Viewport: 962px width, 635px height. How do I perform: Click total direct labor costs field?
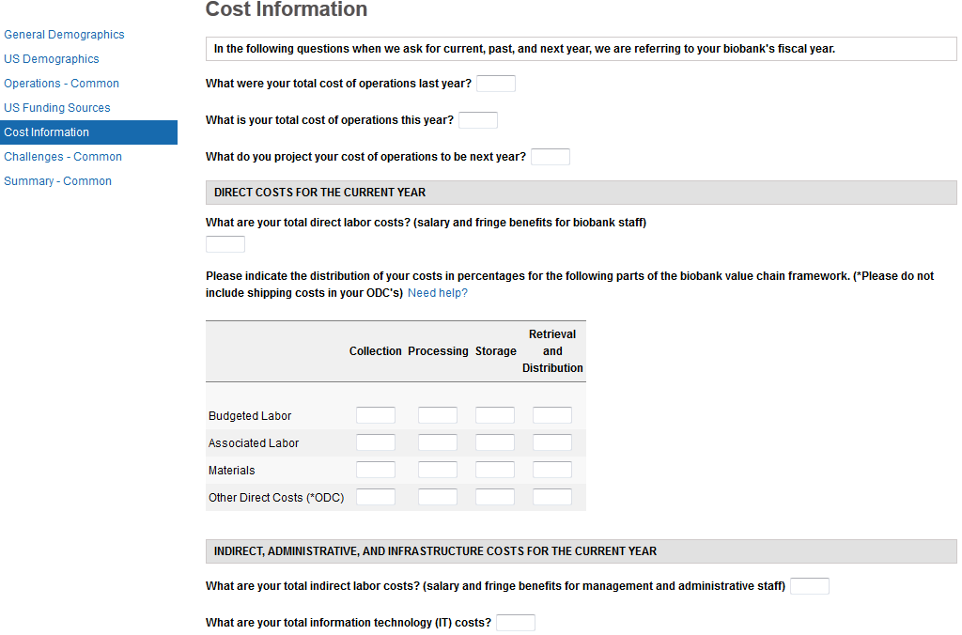[x=225, y=244]
